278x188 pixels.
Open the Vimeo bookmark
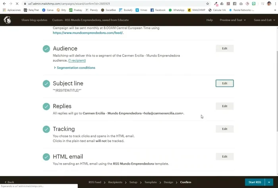click(x=141, y=10)
